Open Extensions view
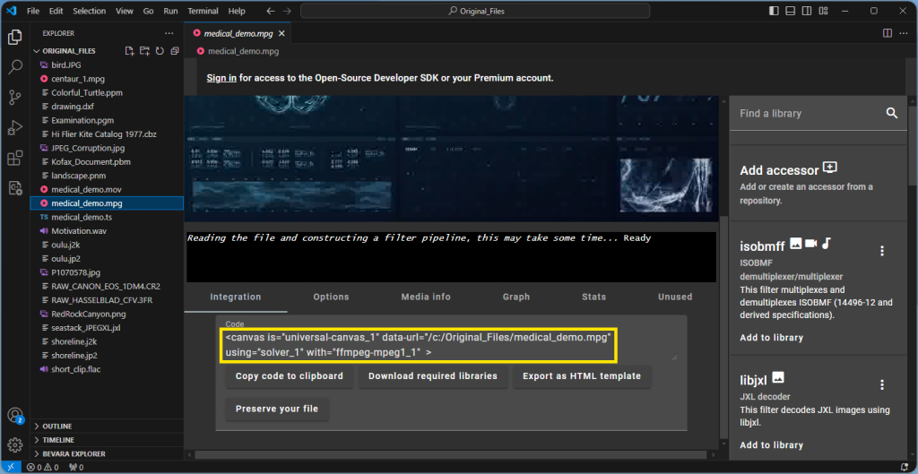This screenshot has width=918, height=474. click(x=15, y=158)
